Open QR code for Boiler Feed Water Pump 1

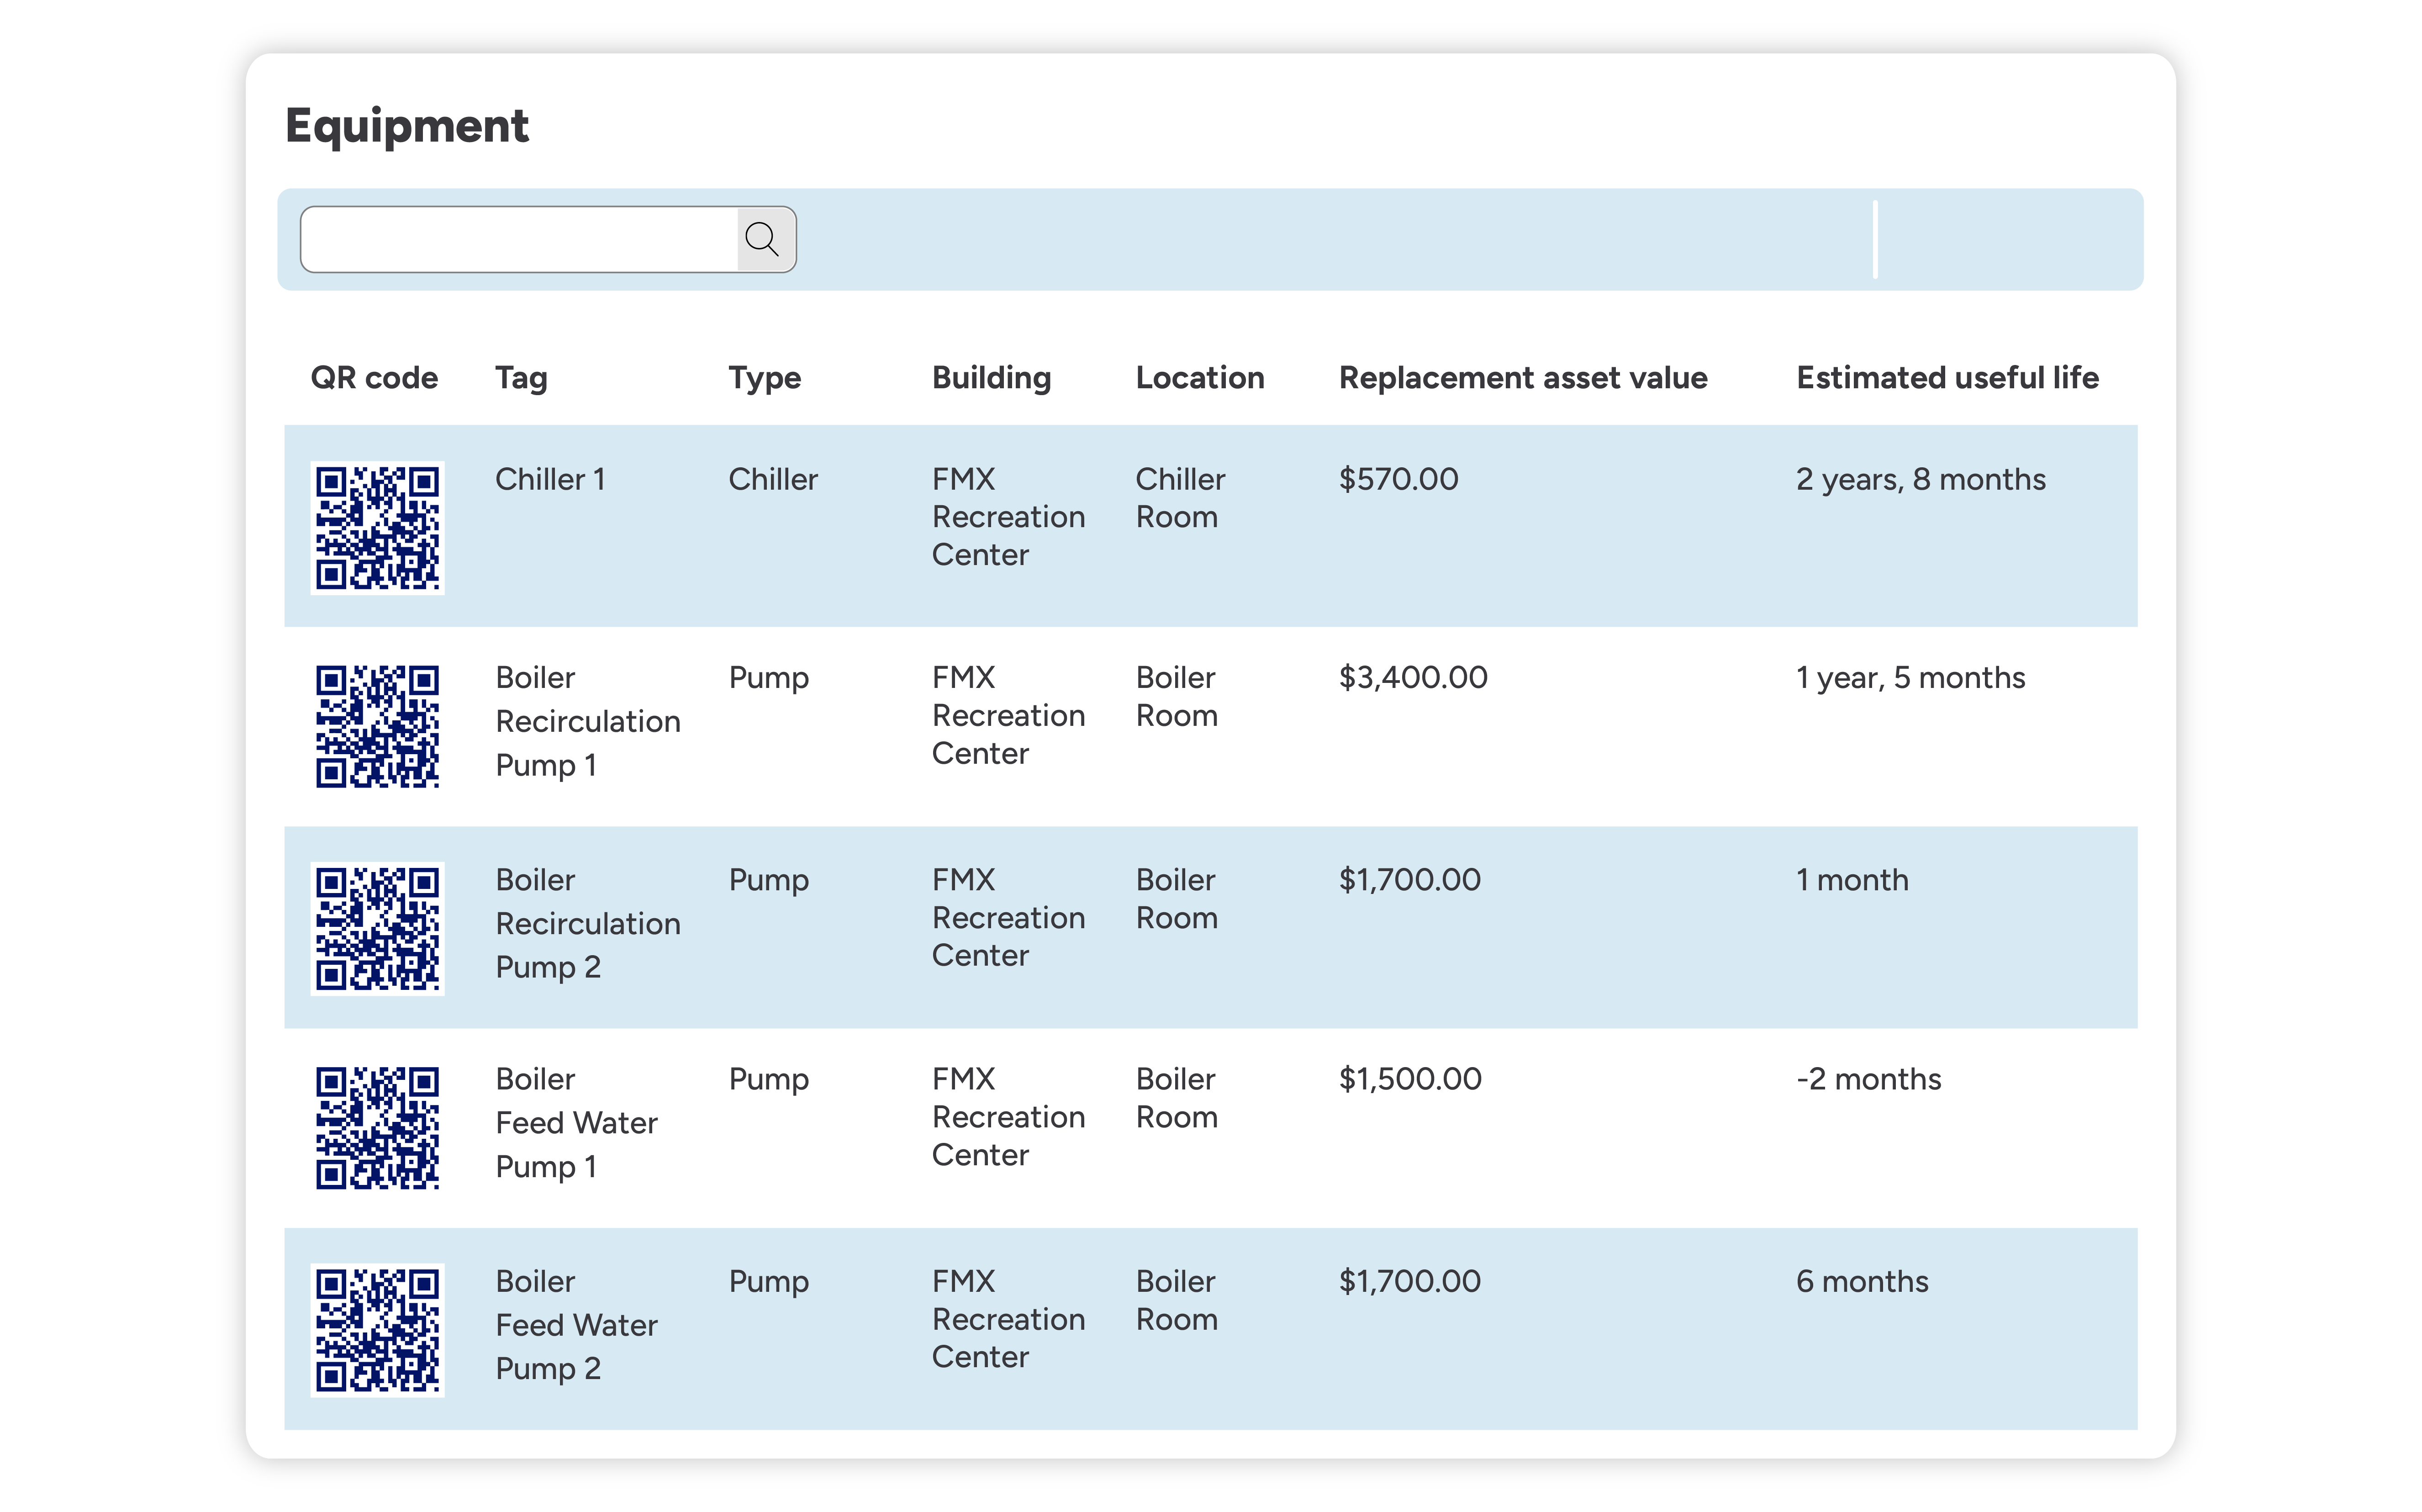(x=377, y=1127)
